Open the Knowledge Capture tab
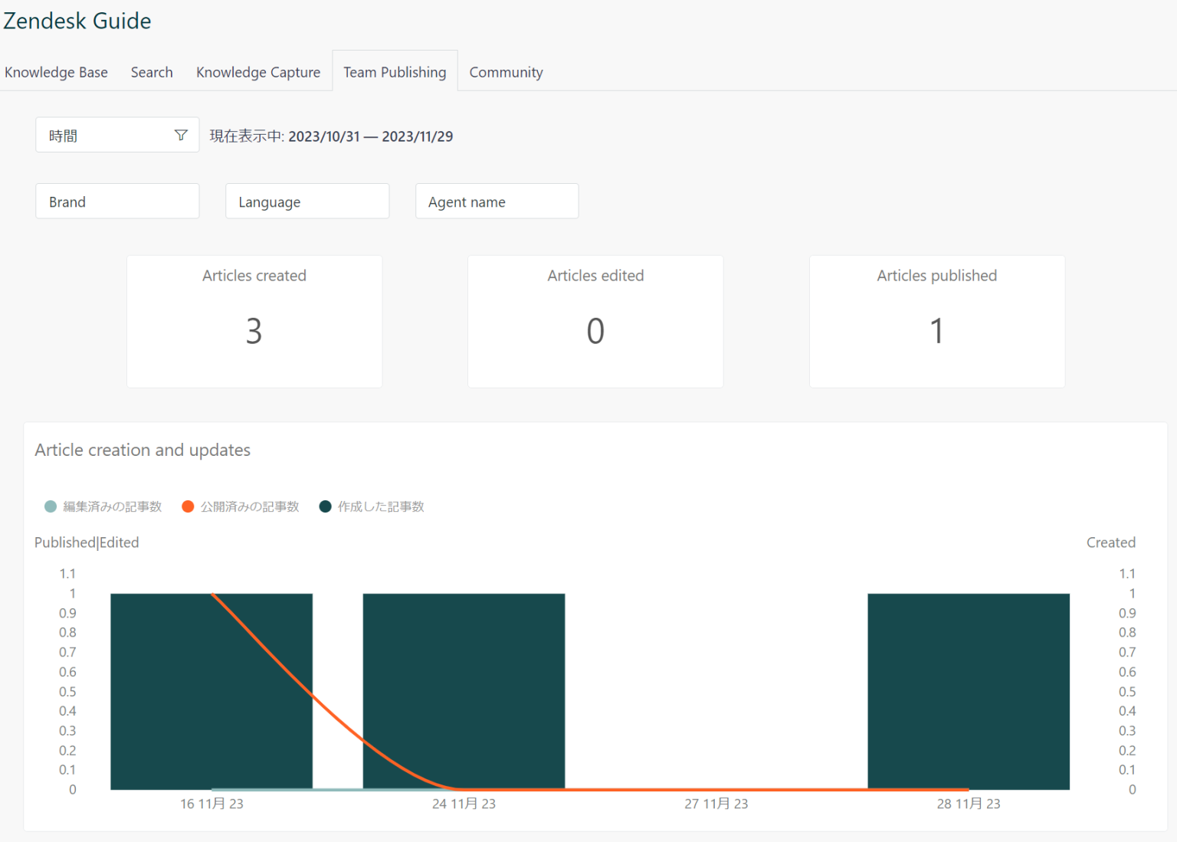1177x842 pixels. coord(258,71)
